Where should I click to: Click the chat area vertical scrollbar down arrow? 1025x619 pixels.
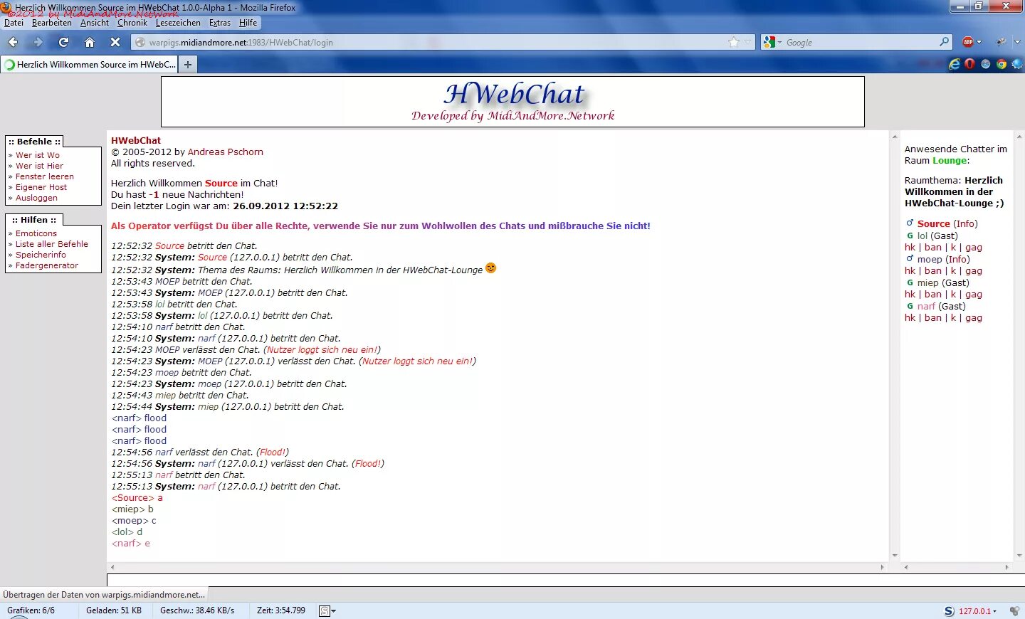pyautogui.click(x=895, y=556)
